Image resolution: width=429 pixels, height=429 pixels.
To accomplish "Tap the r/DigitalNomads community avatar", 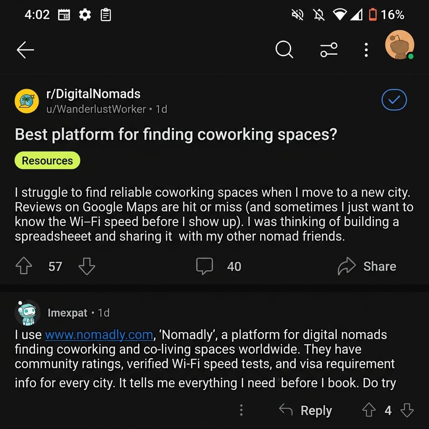I will [x=27, y=101].
